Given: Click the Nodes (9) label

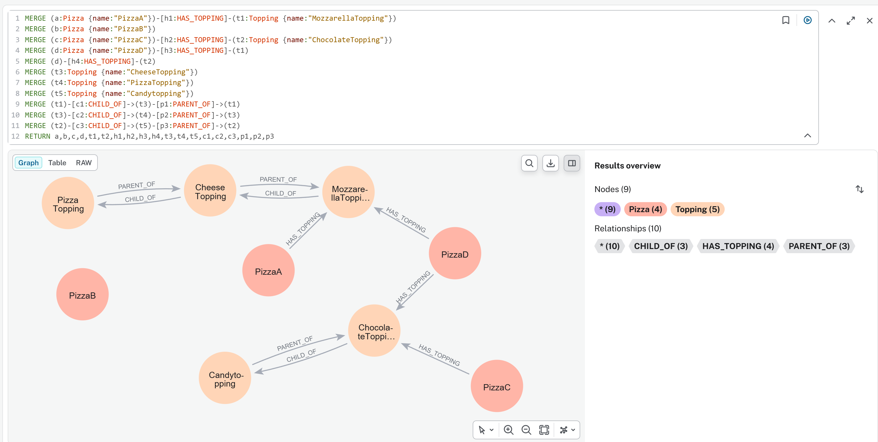Looking at the screenshot, I should (x=612, y=189).
